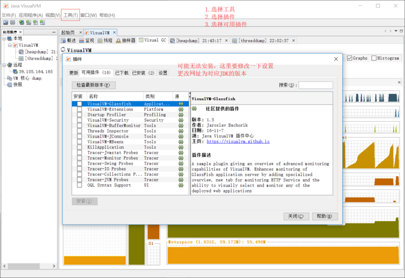Close the 插件 dialog with X

[336, 59]
